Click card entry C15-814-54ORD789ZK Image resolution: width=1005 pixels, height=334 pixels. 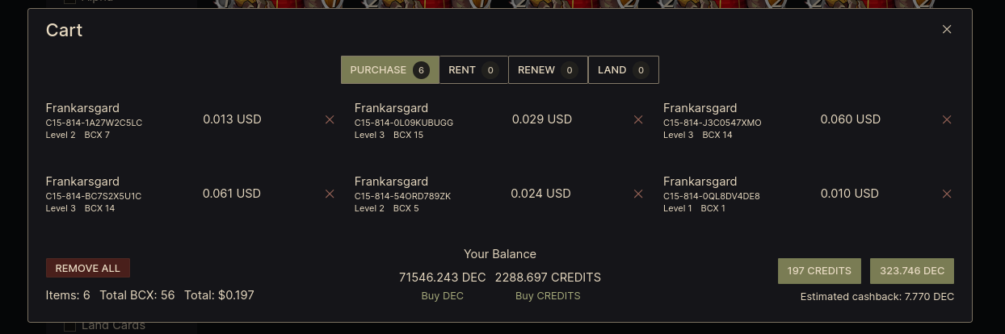point(402,196)
